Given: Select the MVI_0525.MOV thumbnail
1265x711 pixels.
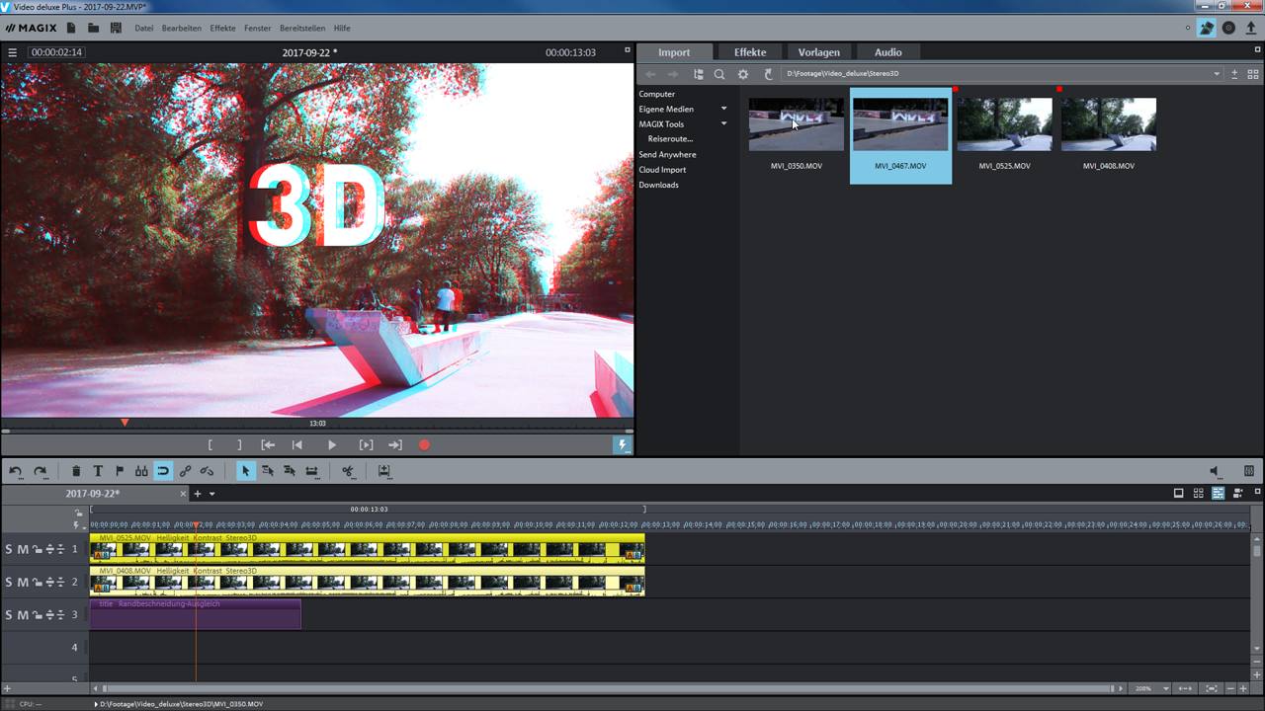Looking at the screenshot, I should (1005, 124).
